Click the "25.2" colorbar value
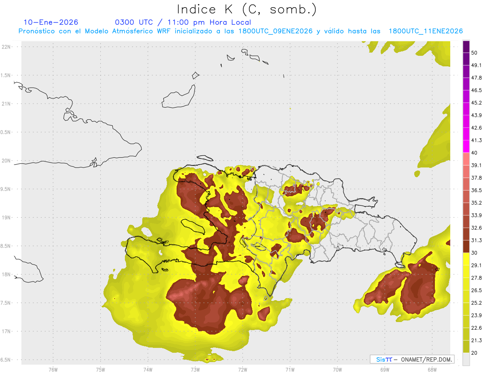The width and height of the screenshot is (485, 375). (477, 303)
